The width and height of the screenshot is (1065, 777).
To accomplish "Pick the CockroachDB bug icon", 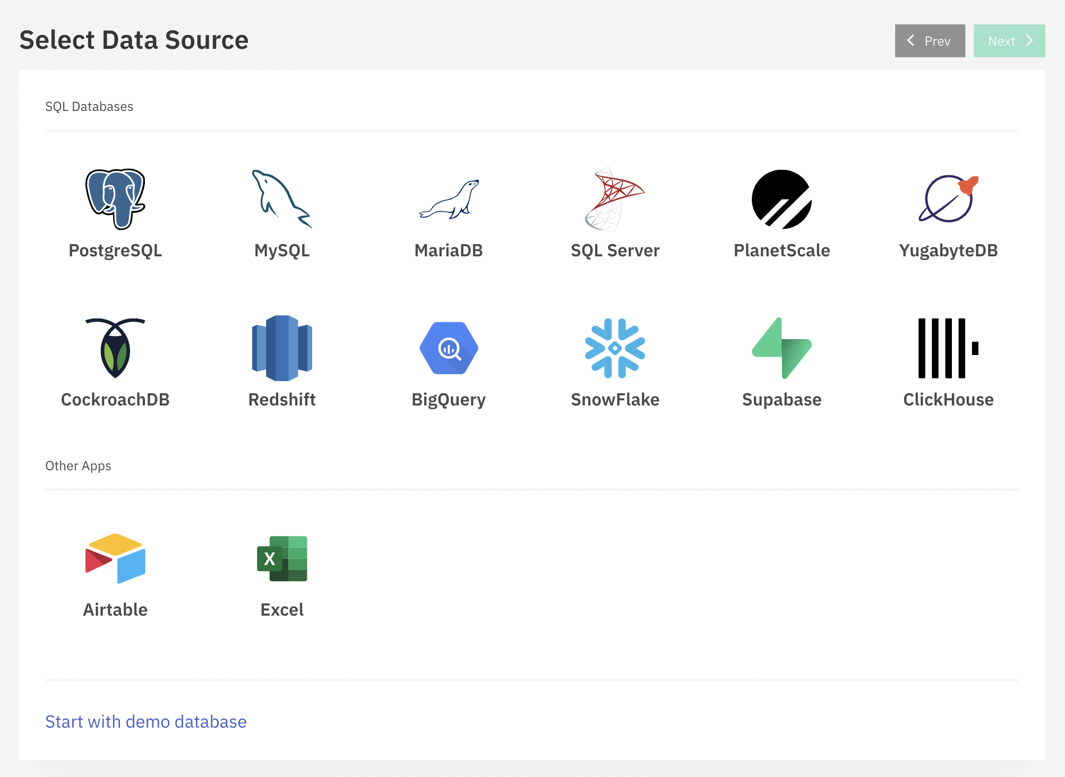I will click(115, 348).
